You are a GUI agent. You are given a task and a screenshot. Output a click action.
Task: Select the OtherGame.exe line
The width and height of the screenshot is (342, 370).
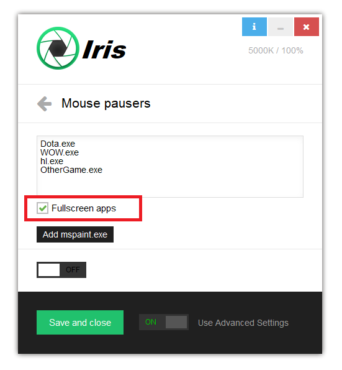[x=71, y=170]
